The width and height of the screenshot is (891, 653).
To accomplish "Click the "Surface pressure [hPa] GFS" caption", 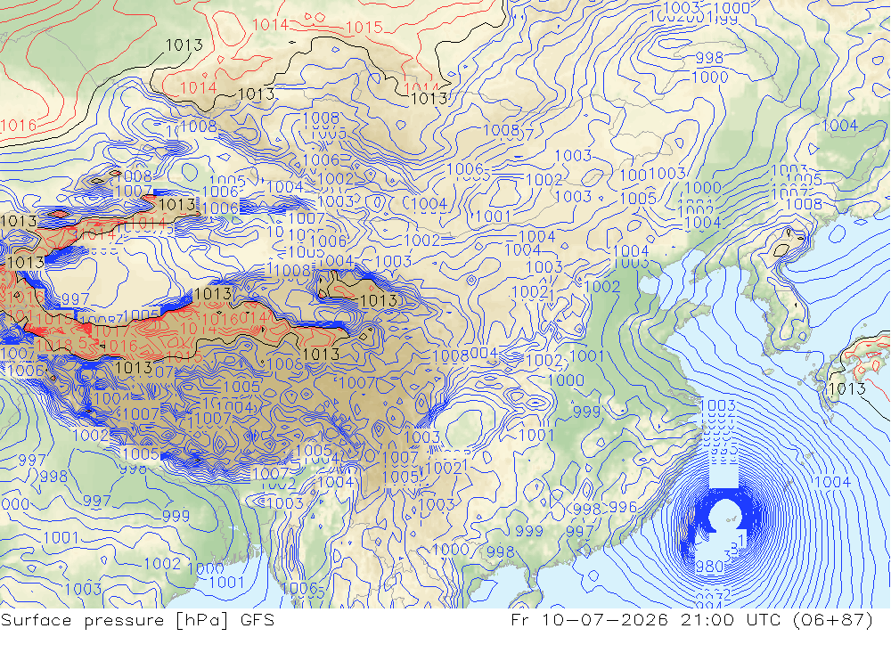I will click(137, 620).
